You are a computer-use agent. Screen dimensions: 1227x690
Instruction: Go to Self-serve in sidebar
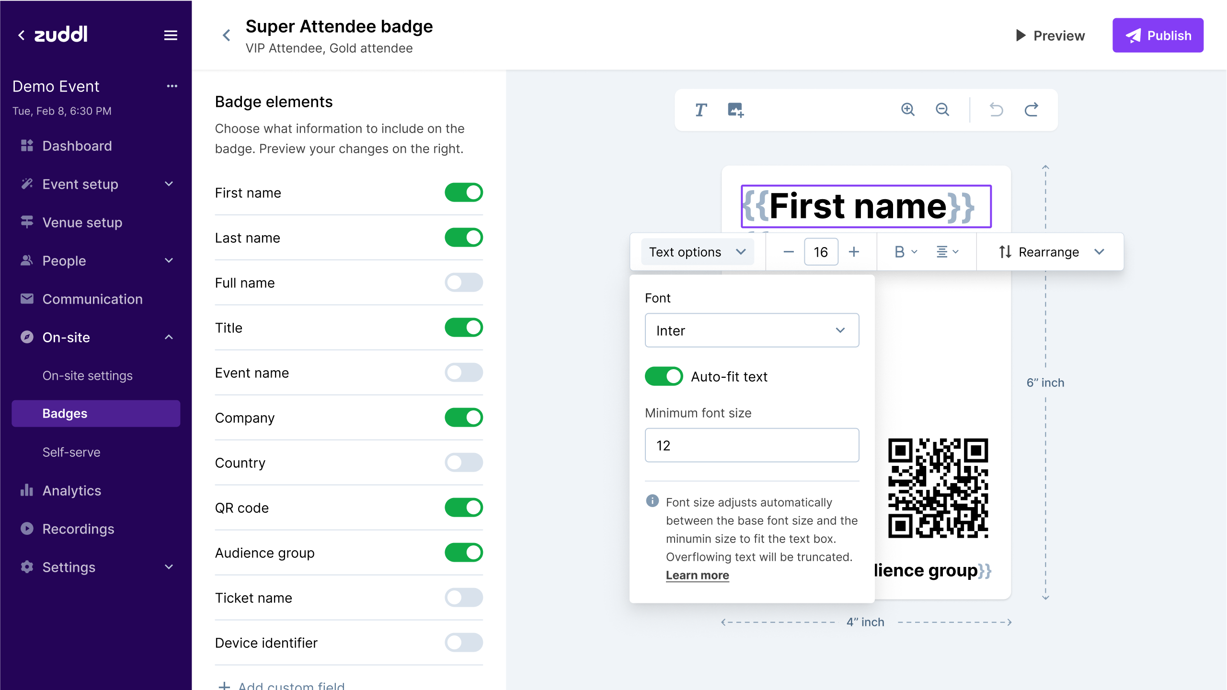[71, 452]
